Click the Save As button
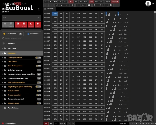Image resolution: width=156 pixels, height=125 pixels. (11, 24)
